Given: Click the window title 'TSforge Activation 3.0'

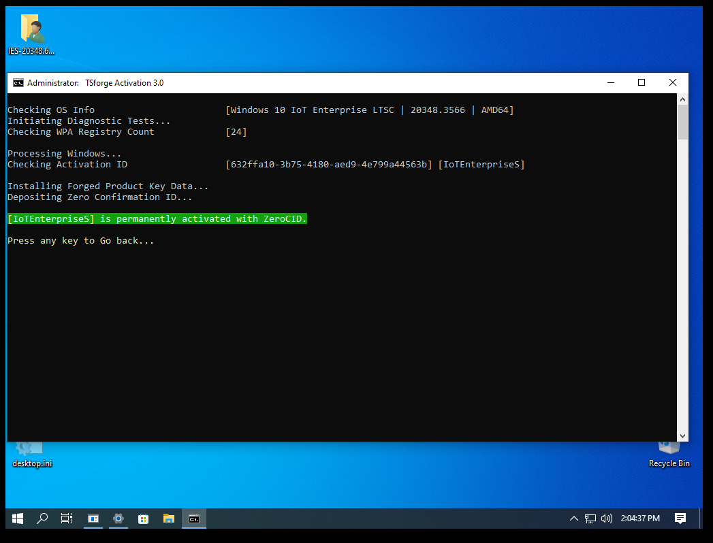Looking at the screenshot, I should [124, 83].
